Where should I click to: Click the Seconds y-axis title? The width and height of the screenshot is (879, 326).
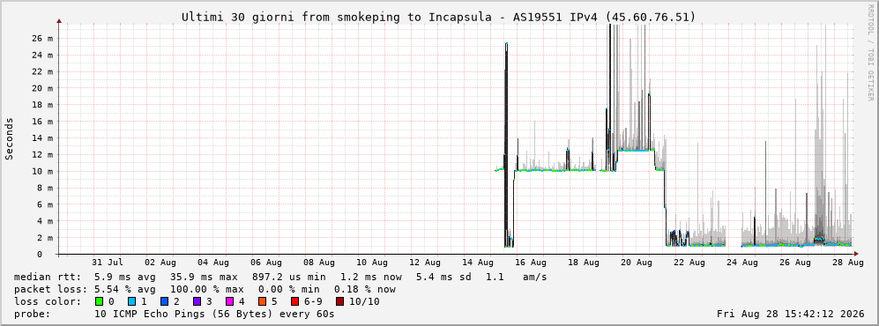tap(10, 138)
